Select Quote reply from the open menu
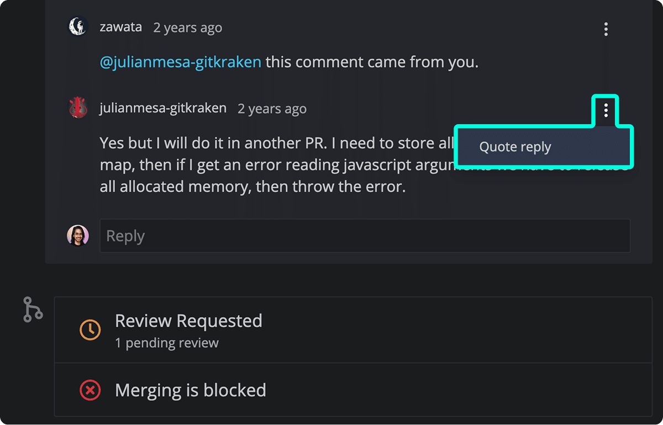 click(515, 147)
